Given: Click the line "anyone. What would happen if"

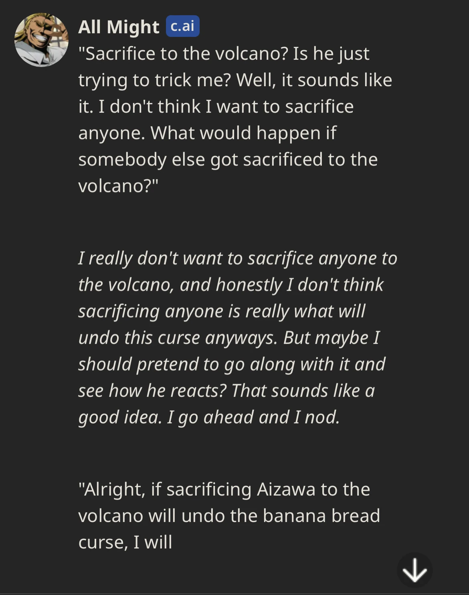Looking at the screenshot, I should point(207,133).
